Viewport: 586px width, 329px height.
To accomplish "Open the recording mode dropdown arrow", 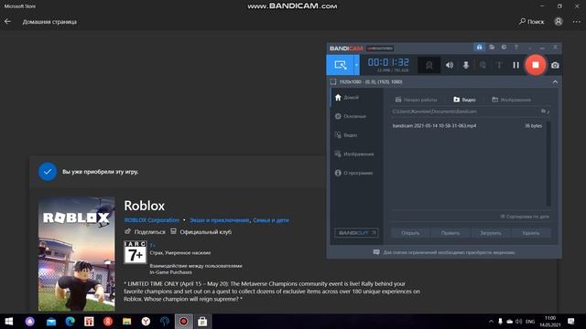I will [356, 65].
